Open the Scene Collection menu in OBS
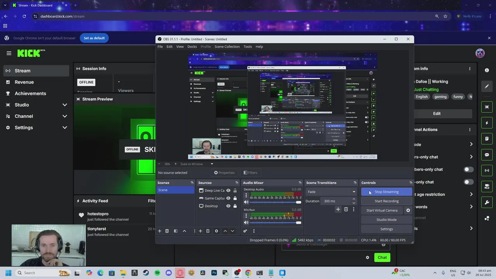This screenshot has height=279, width=496. 227,46
